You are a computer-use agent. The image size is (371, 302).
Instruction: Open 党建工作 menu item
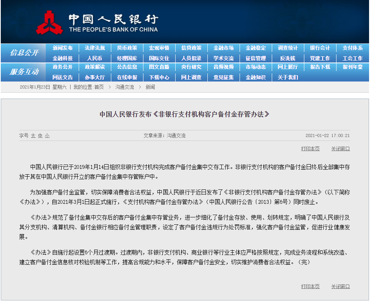pos(320,58)
